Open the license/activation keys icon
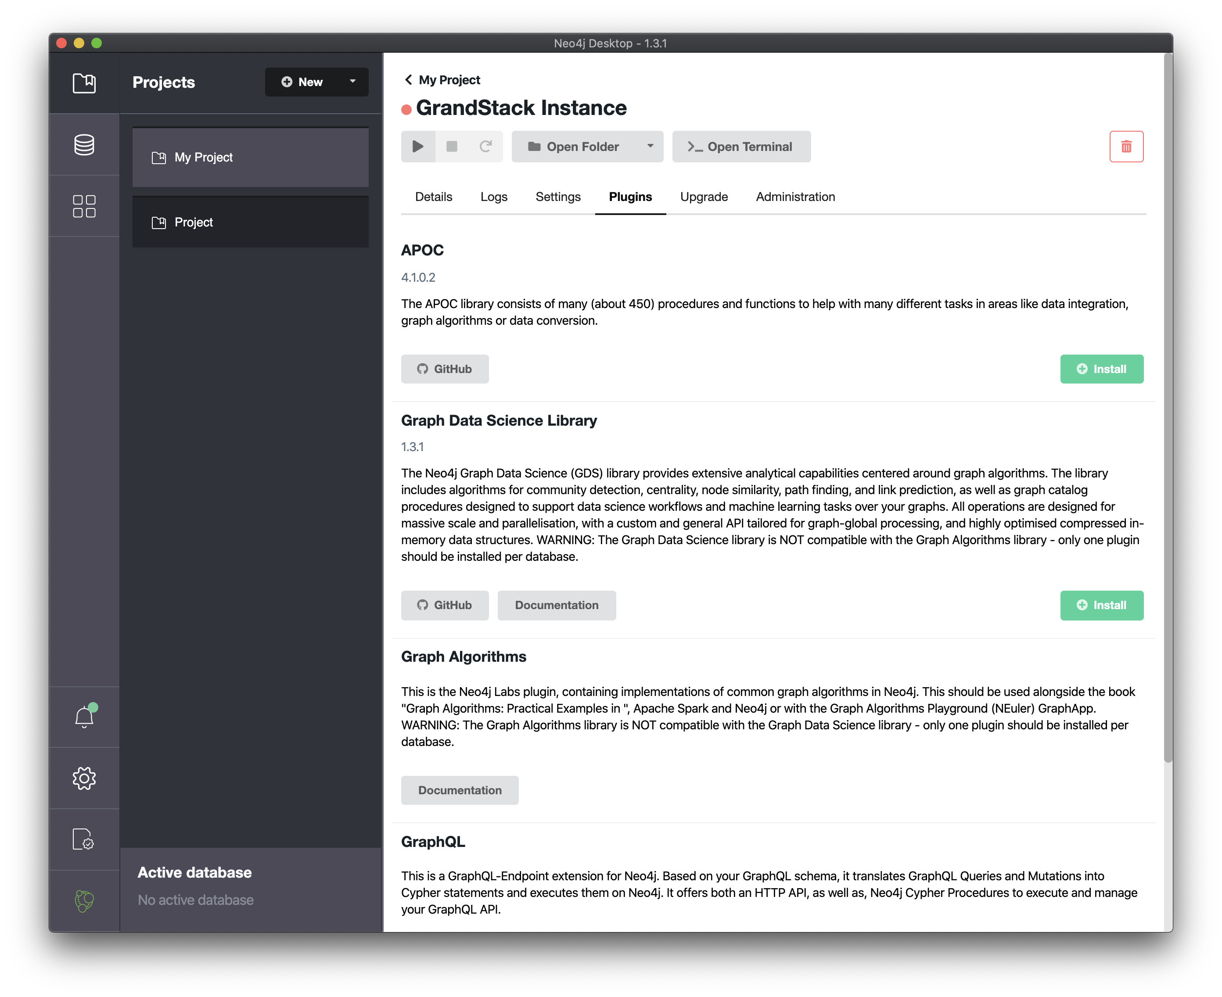This screenshot has width=1222, height=997. click(x=84, y=839)
